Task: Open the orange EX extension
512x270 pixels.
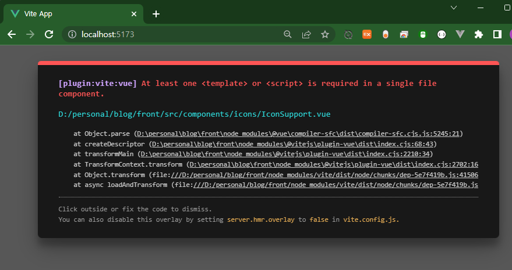Action: pyautogui.click(x=367, y=34)
